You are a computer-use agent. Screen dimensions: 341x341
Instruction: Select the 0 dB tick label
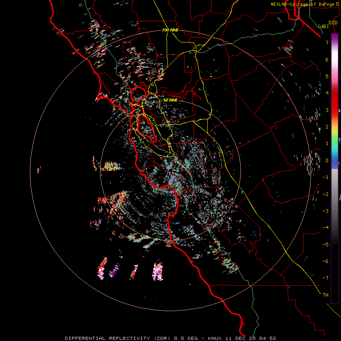point(327,161)
